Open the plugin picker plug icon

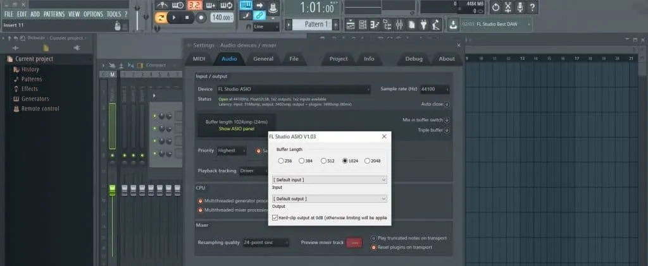[423, 25]
